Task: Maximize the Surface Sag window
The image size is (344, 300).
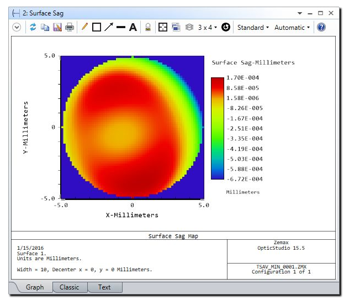Action: click(x=320, y=13)
